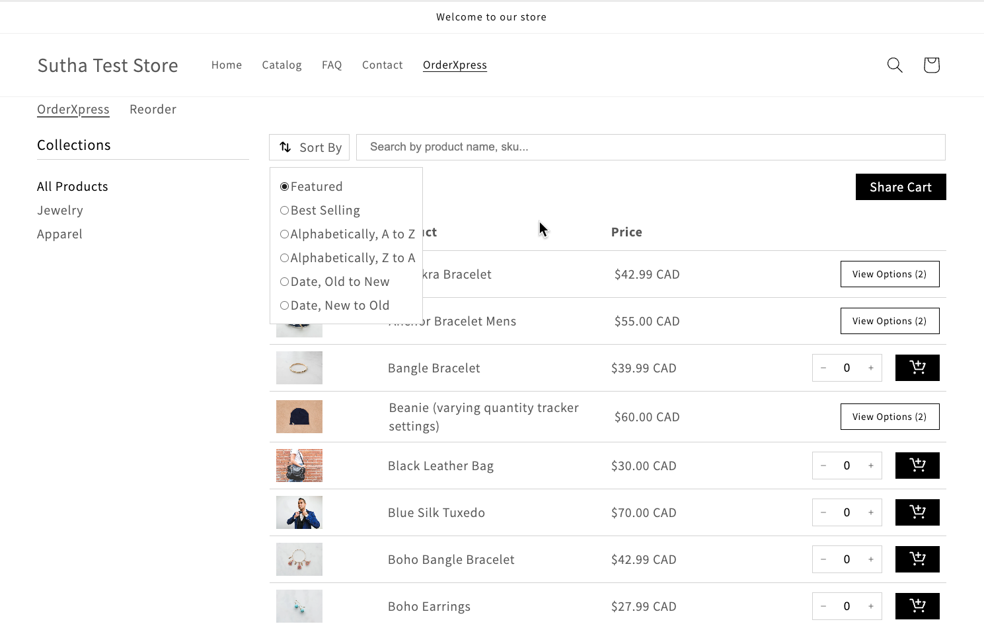This screenshot has height=624, width=984.
Task: Add Boho Earrings to cart
Action: click(x=917, y=606)
